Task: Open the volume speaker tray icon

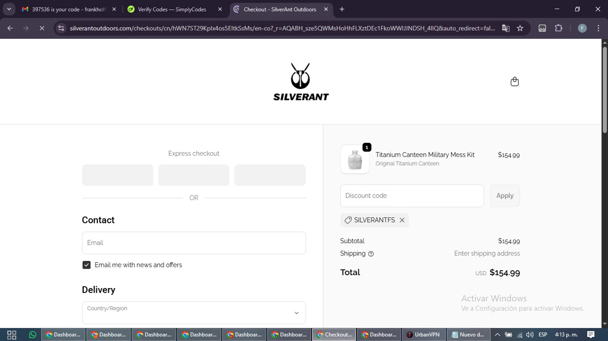Action: click(530, 335)
